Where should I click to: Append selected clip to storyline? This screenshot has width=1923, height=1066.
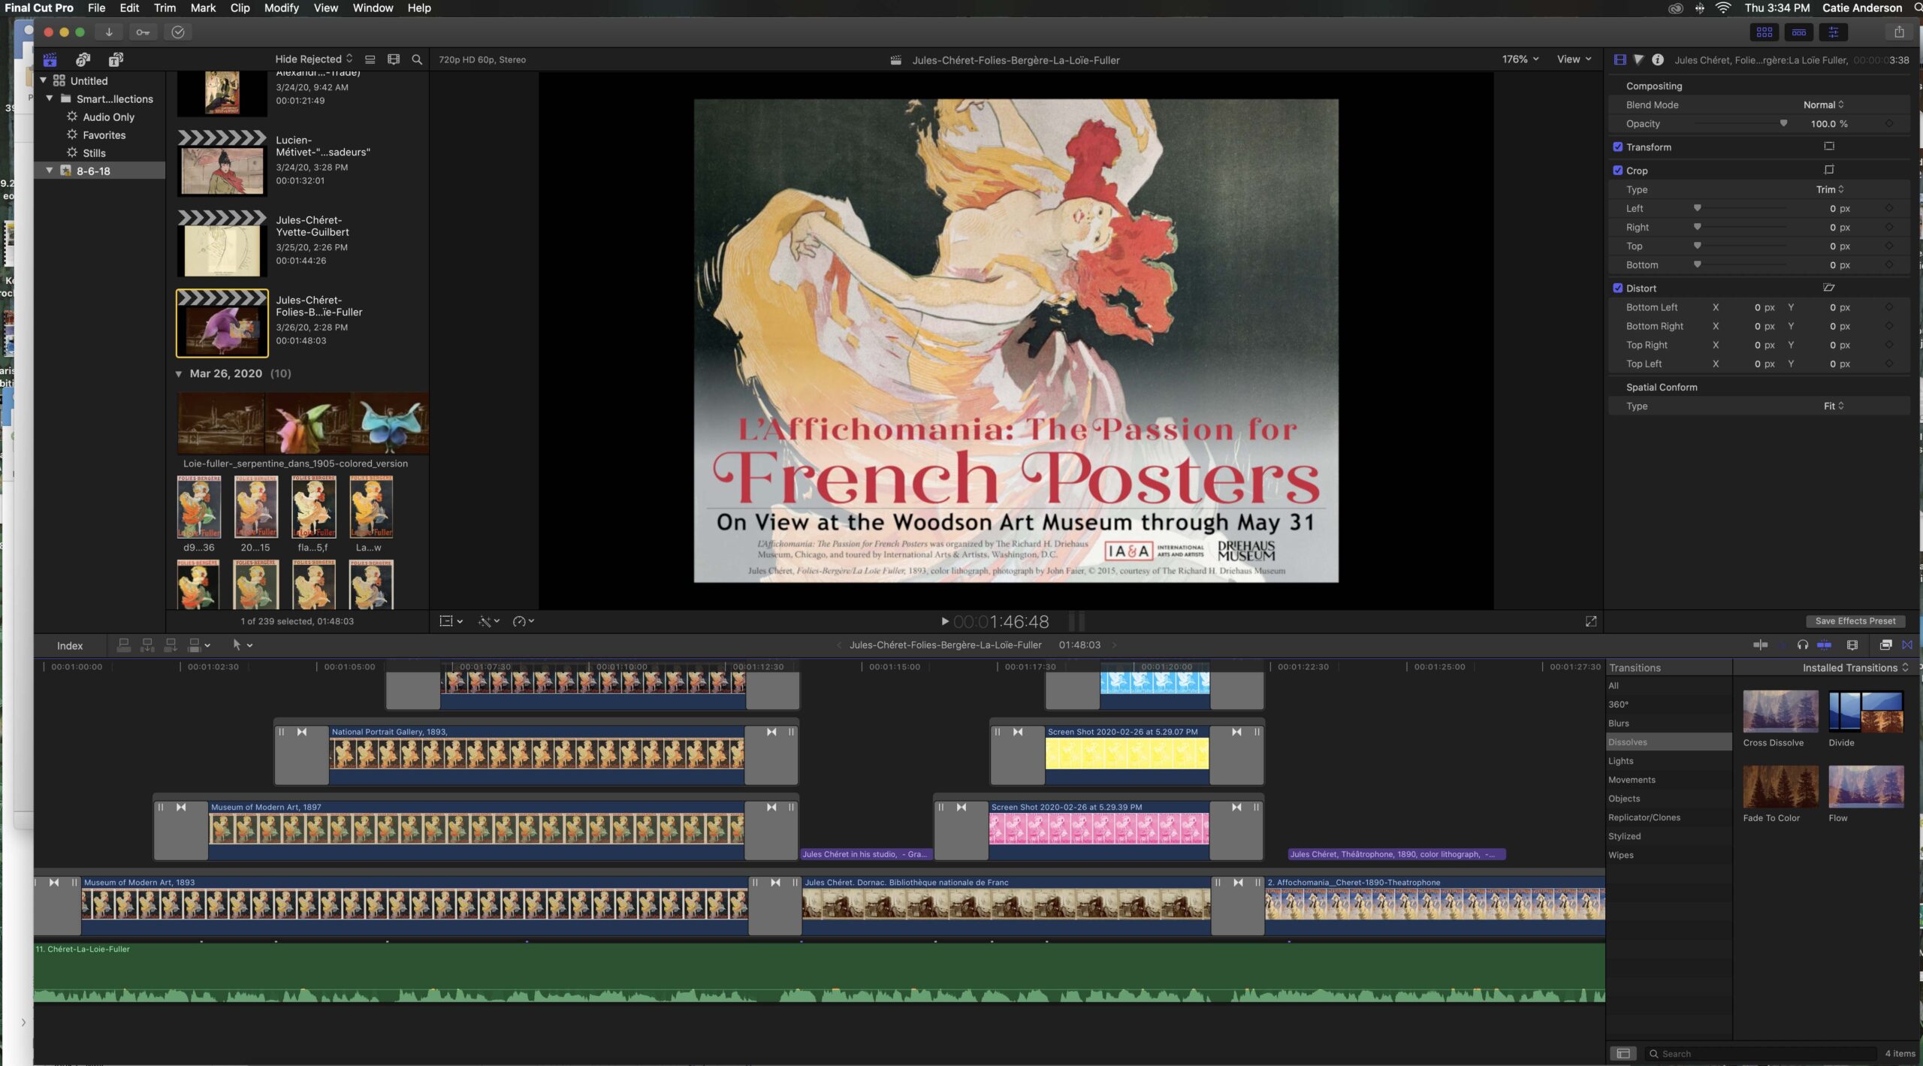(171, 645)
